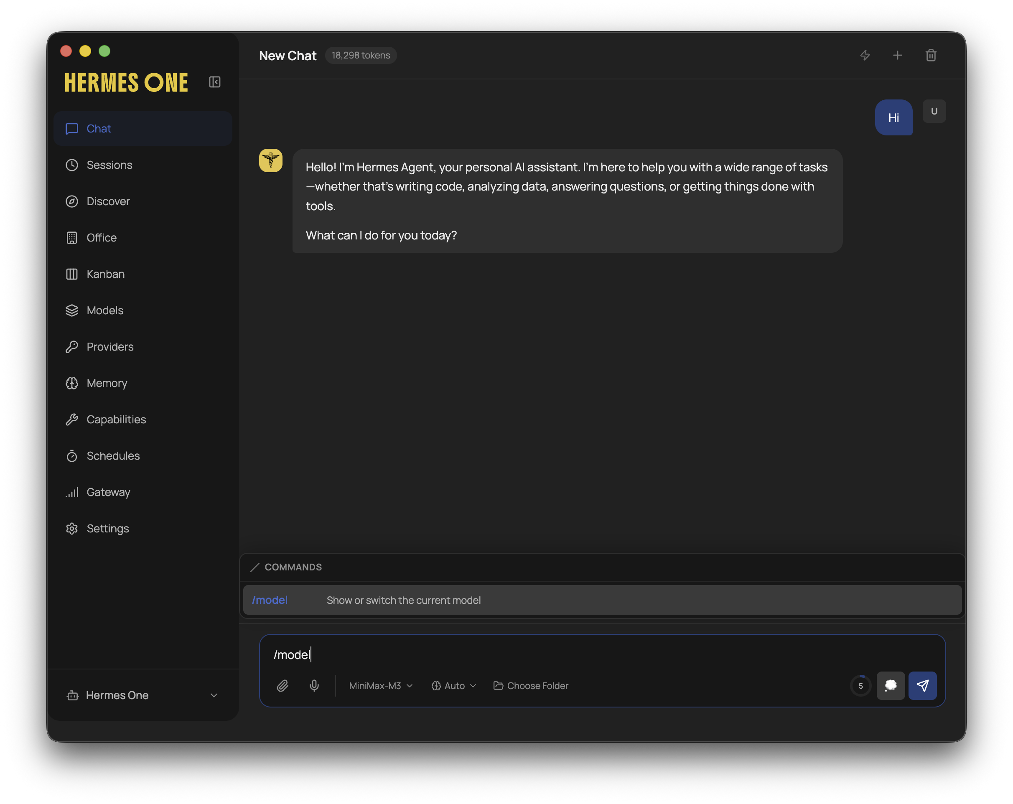Click the Hermes One profile name

[x=117, y=695]
